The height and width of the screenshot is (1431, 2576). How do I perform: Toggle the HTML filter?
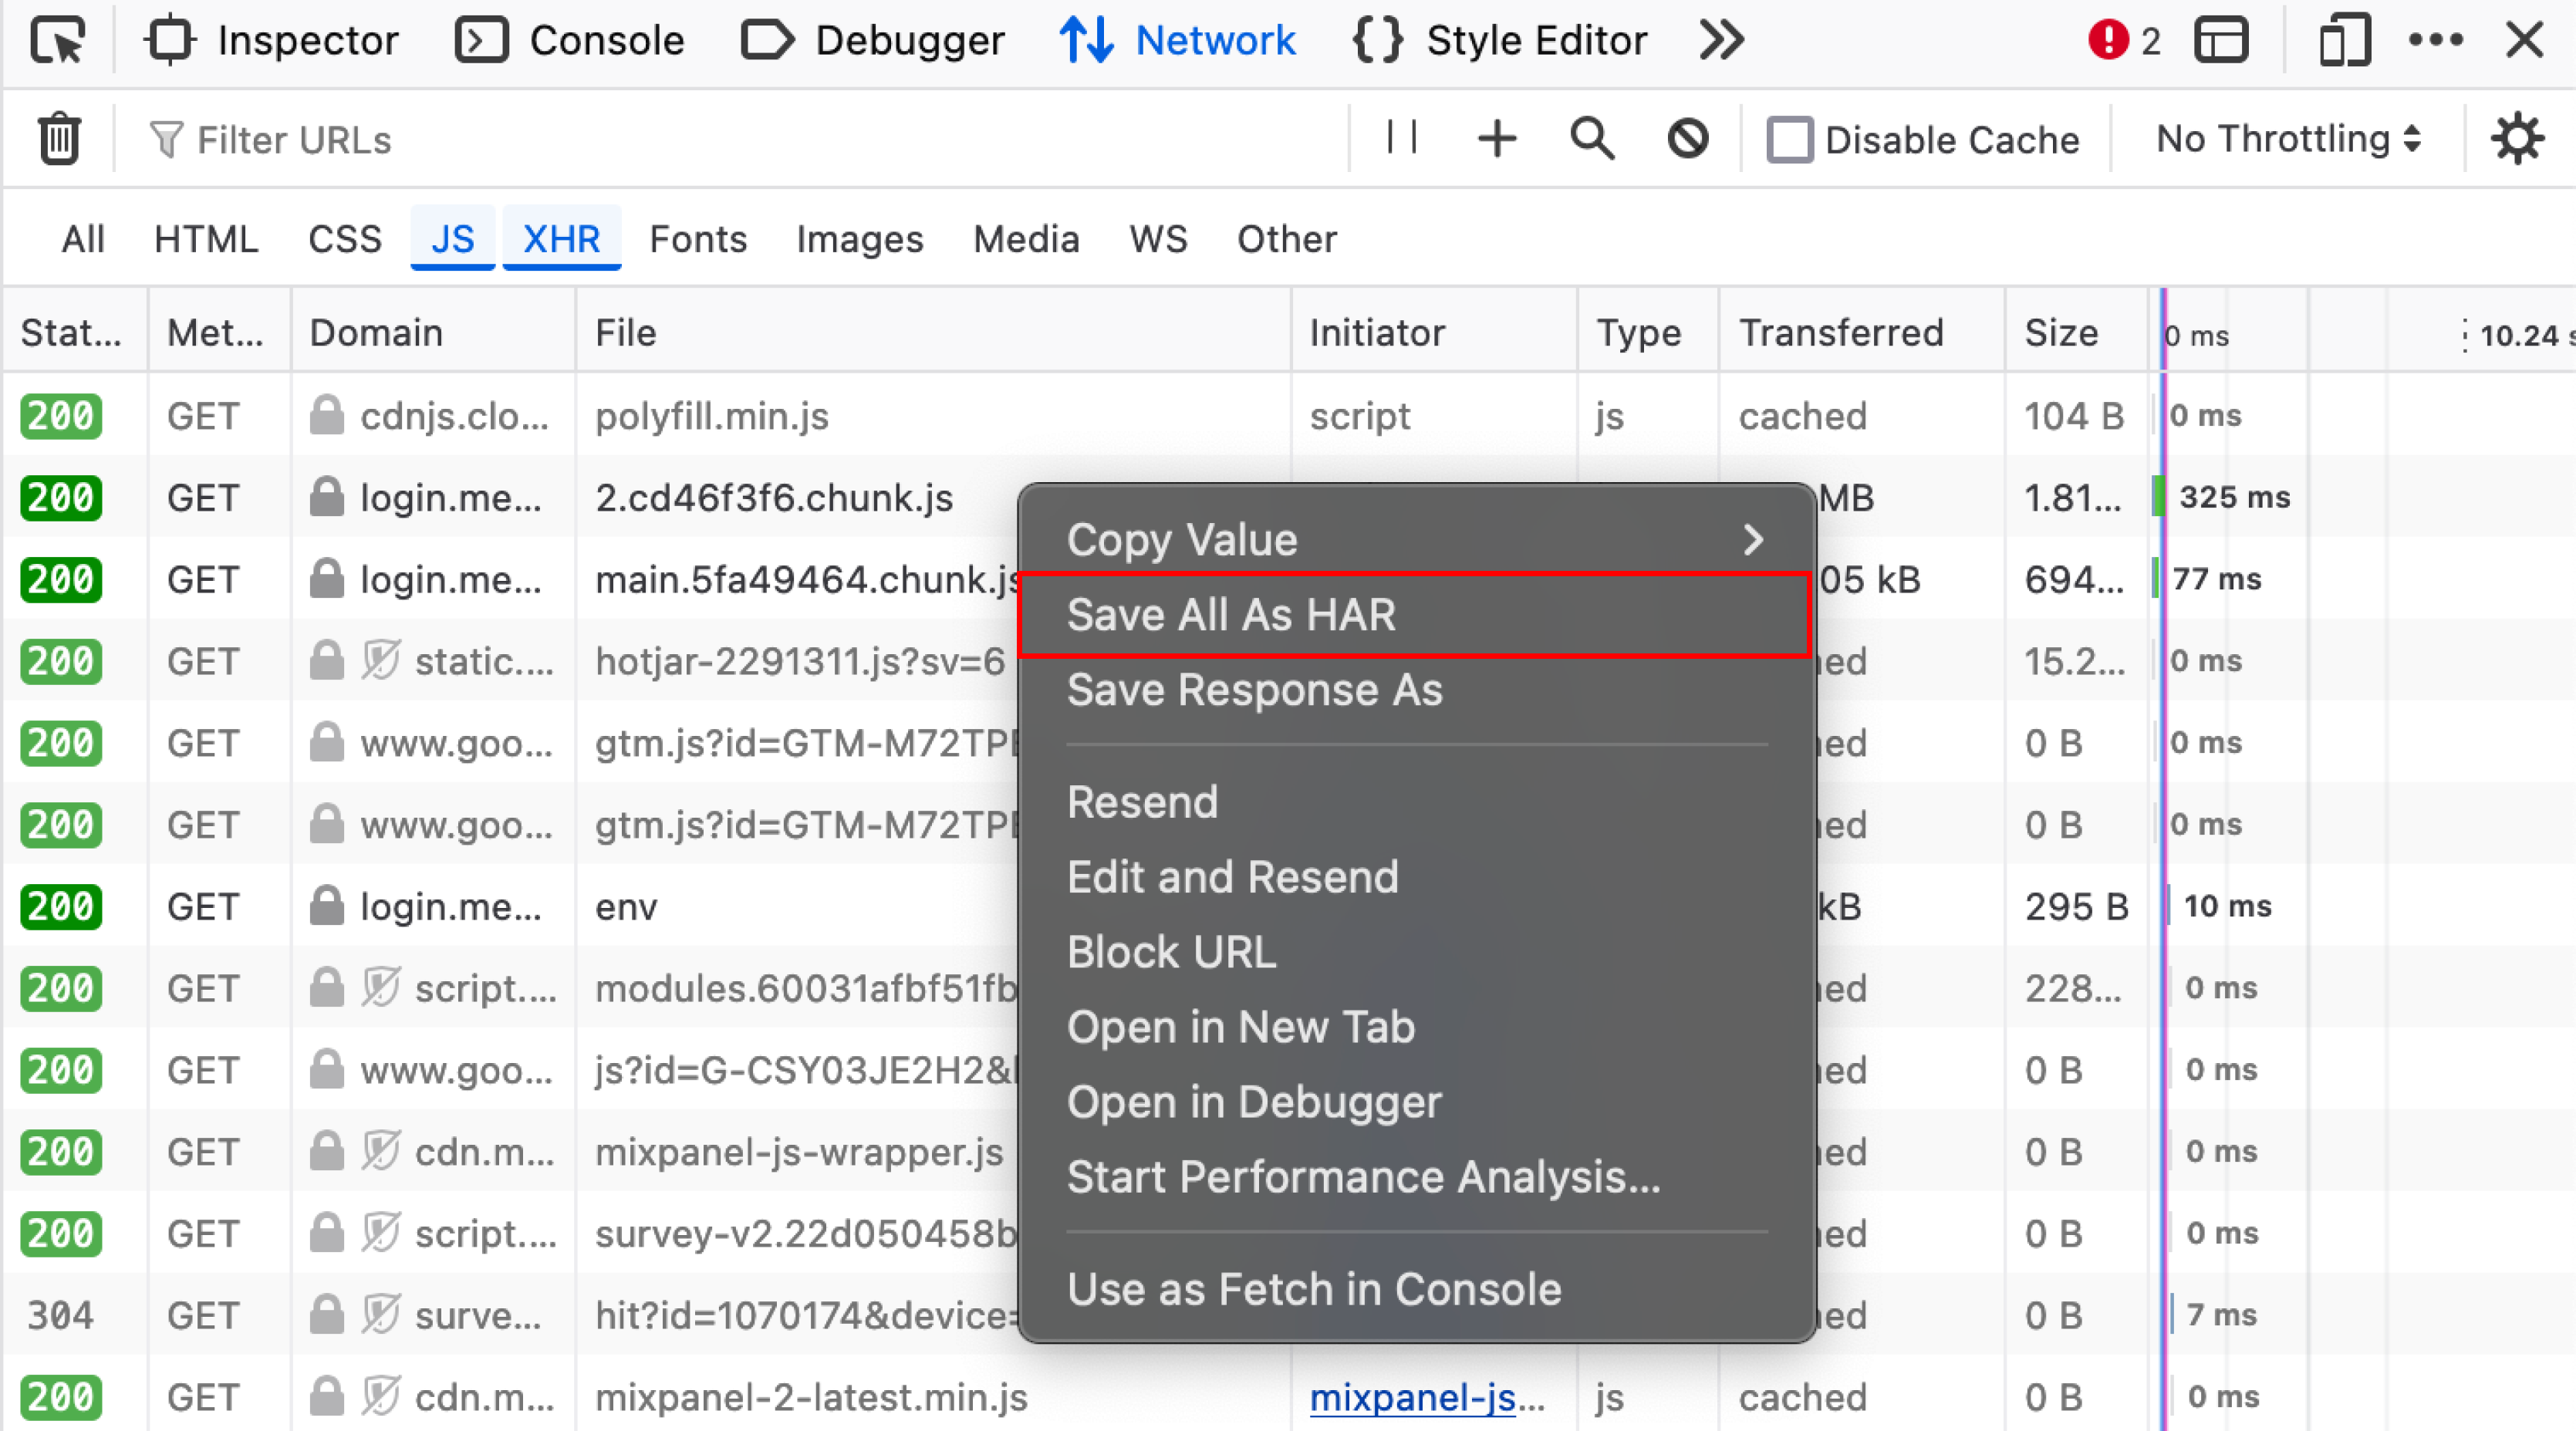(x=206, y=240)
